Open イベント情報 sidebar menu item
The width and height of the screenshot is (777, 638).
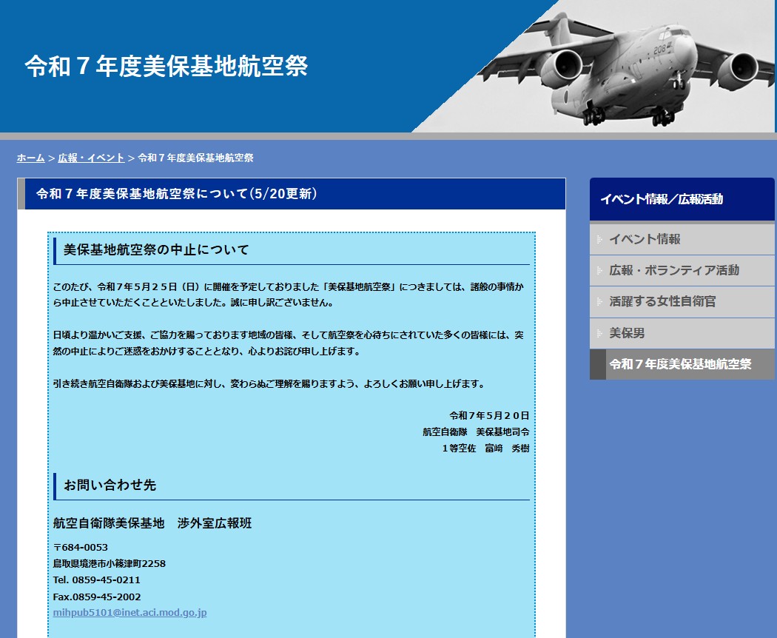(682, 240)
